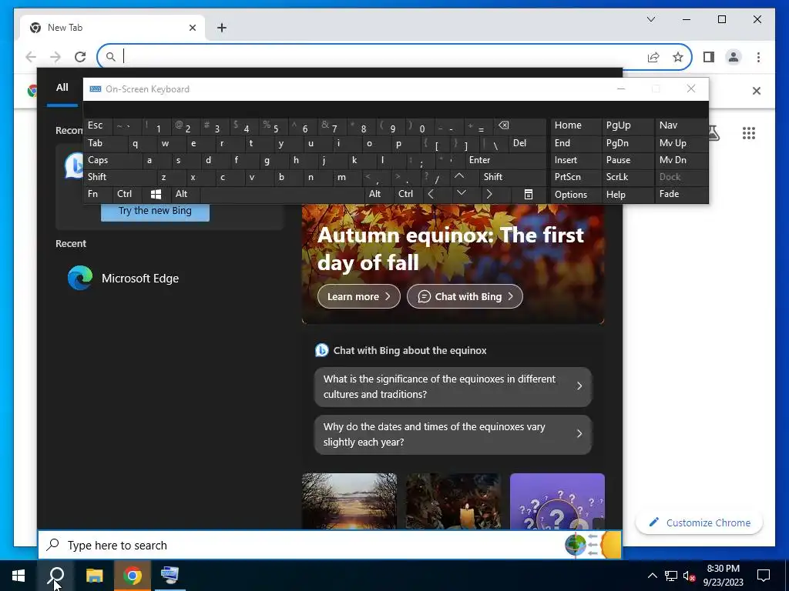789x591 pixels.
Task: Open Help on On-Screen Keyboard
Action: click(x=627, y=195)
